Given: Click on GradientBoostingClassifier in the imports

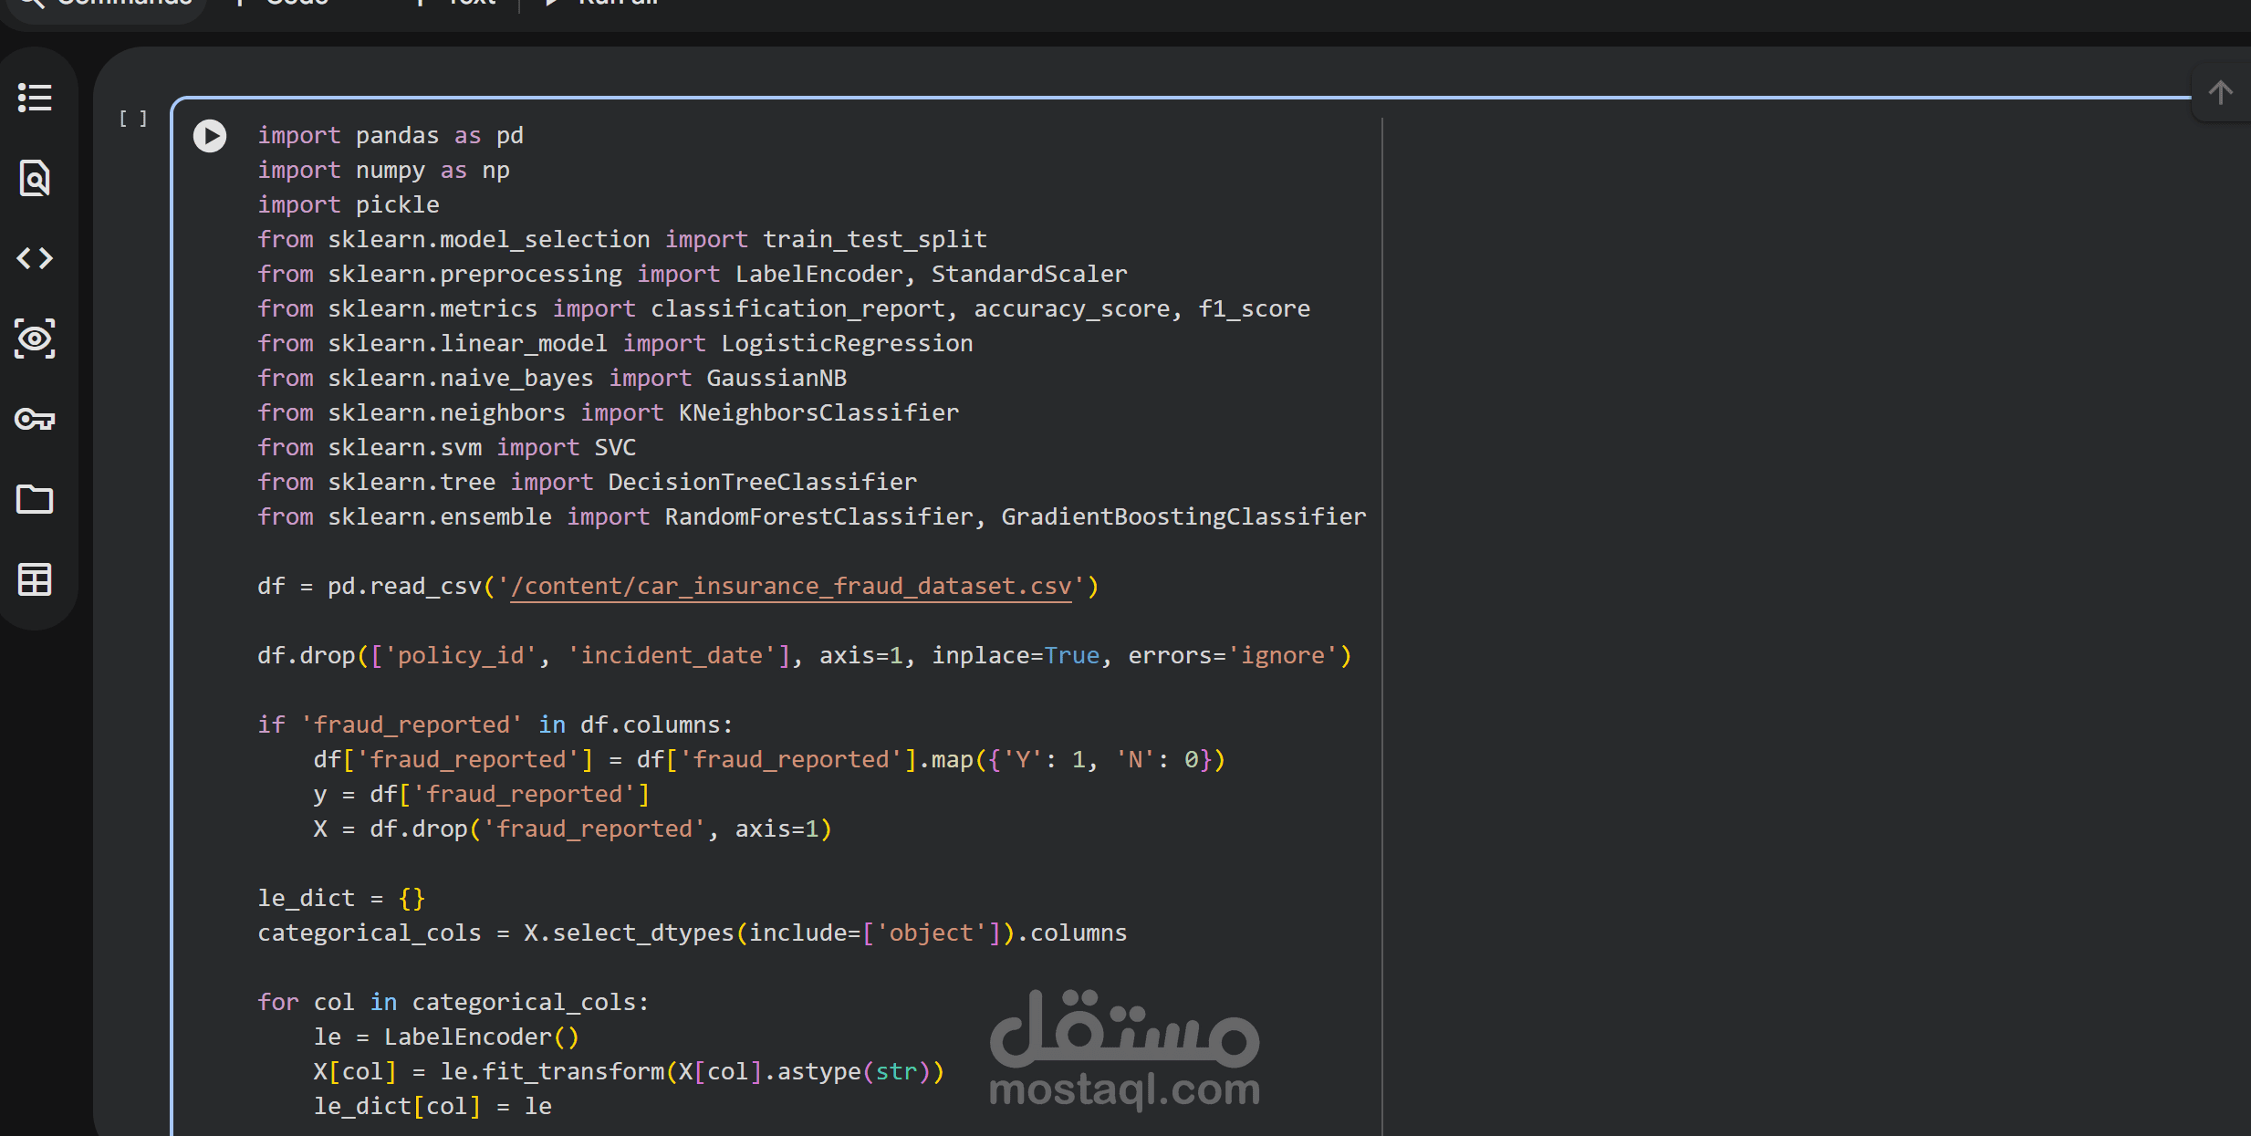Looking at the screenshot, I should point(1183,516).
